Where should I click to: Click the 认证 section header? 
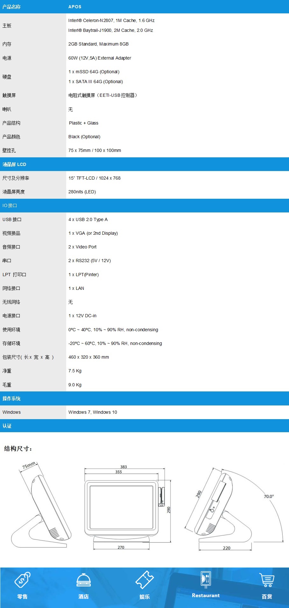[x=7, y=426]
